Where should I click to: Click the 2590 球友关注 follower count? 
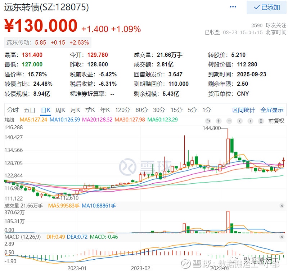(269, 25)
